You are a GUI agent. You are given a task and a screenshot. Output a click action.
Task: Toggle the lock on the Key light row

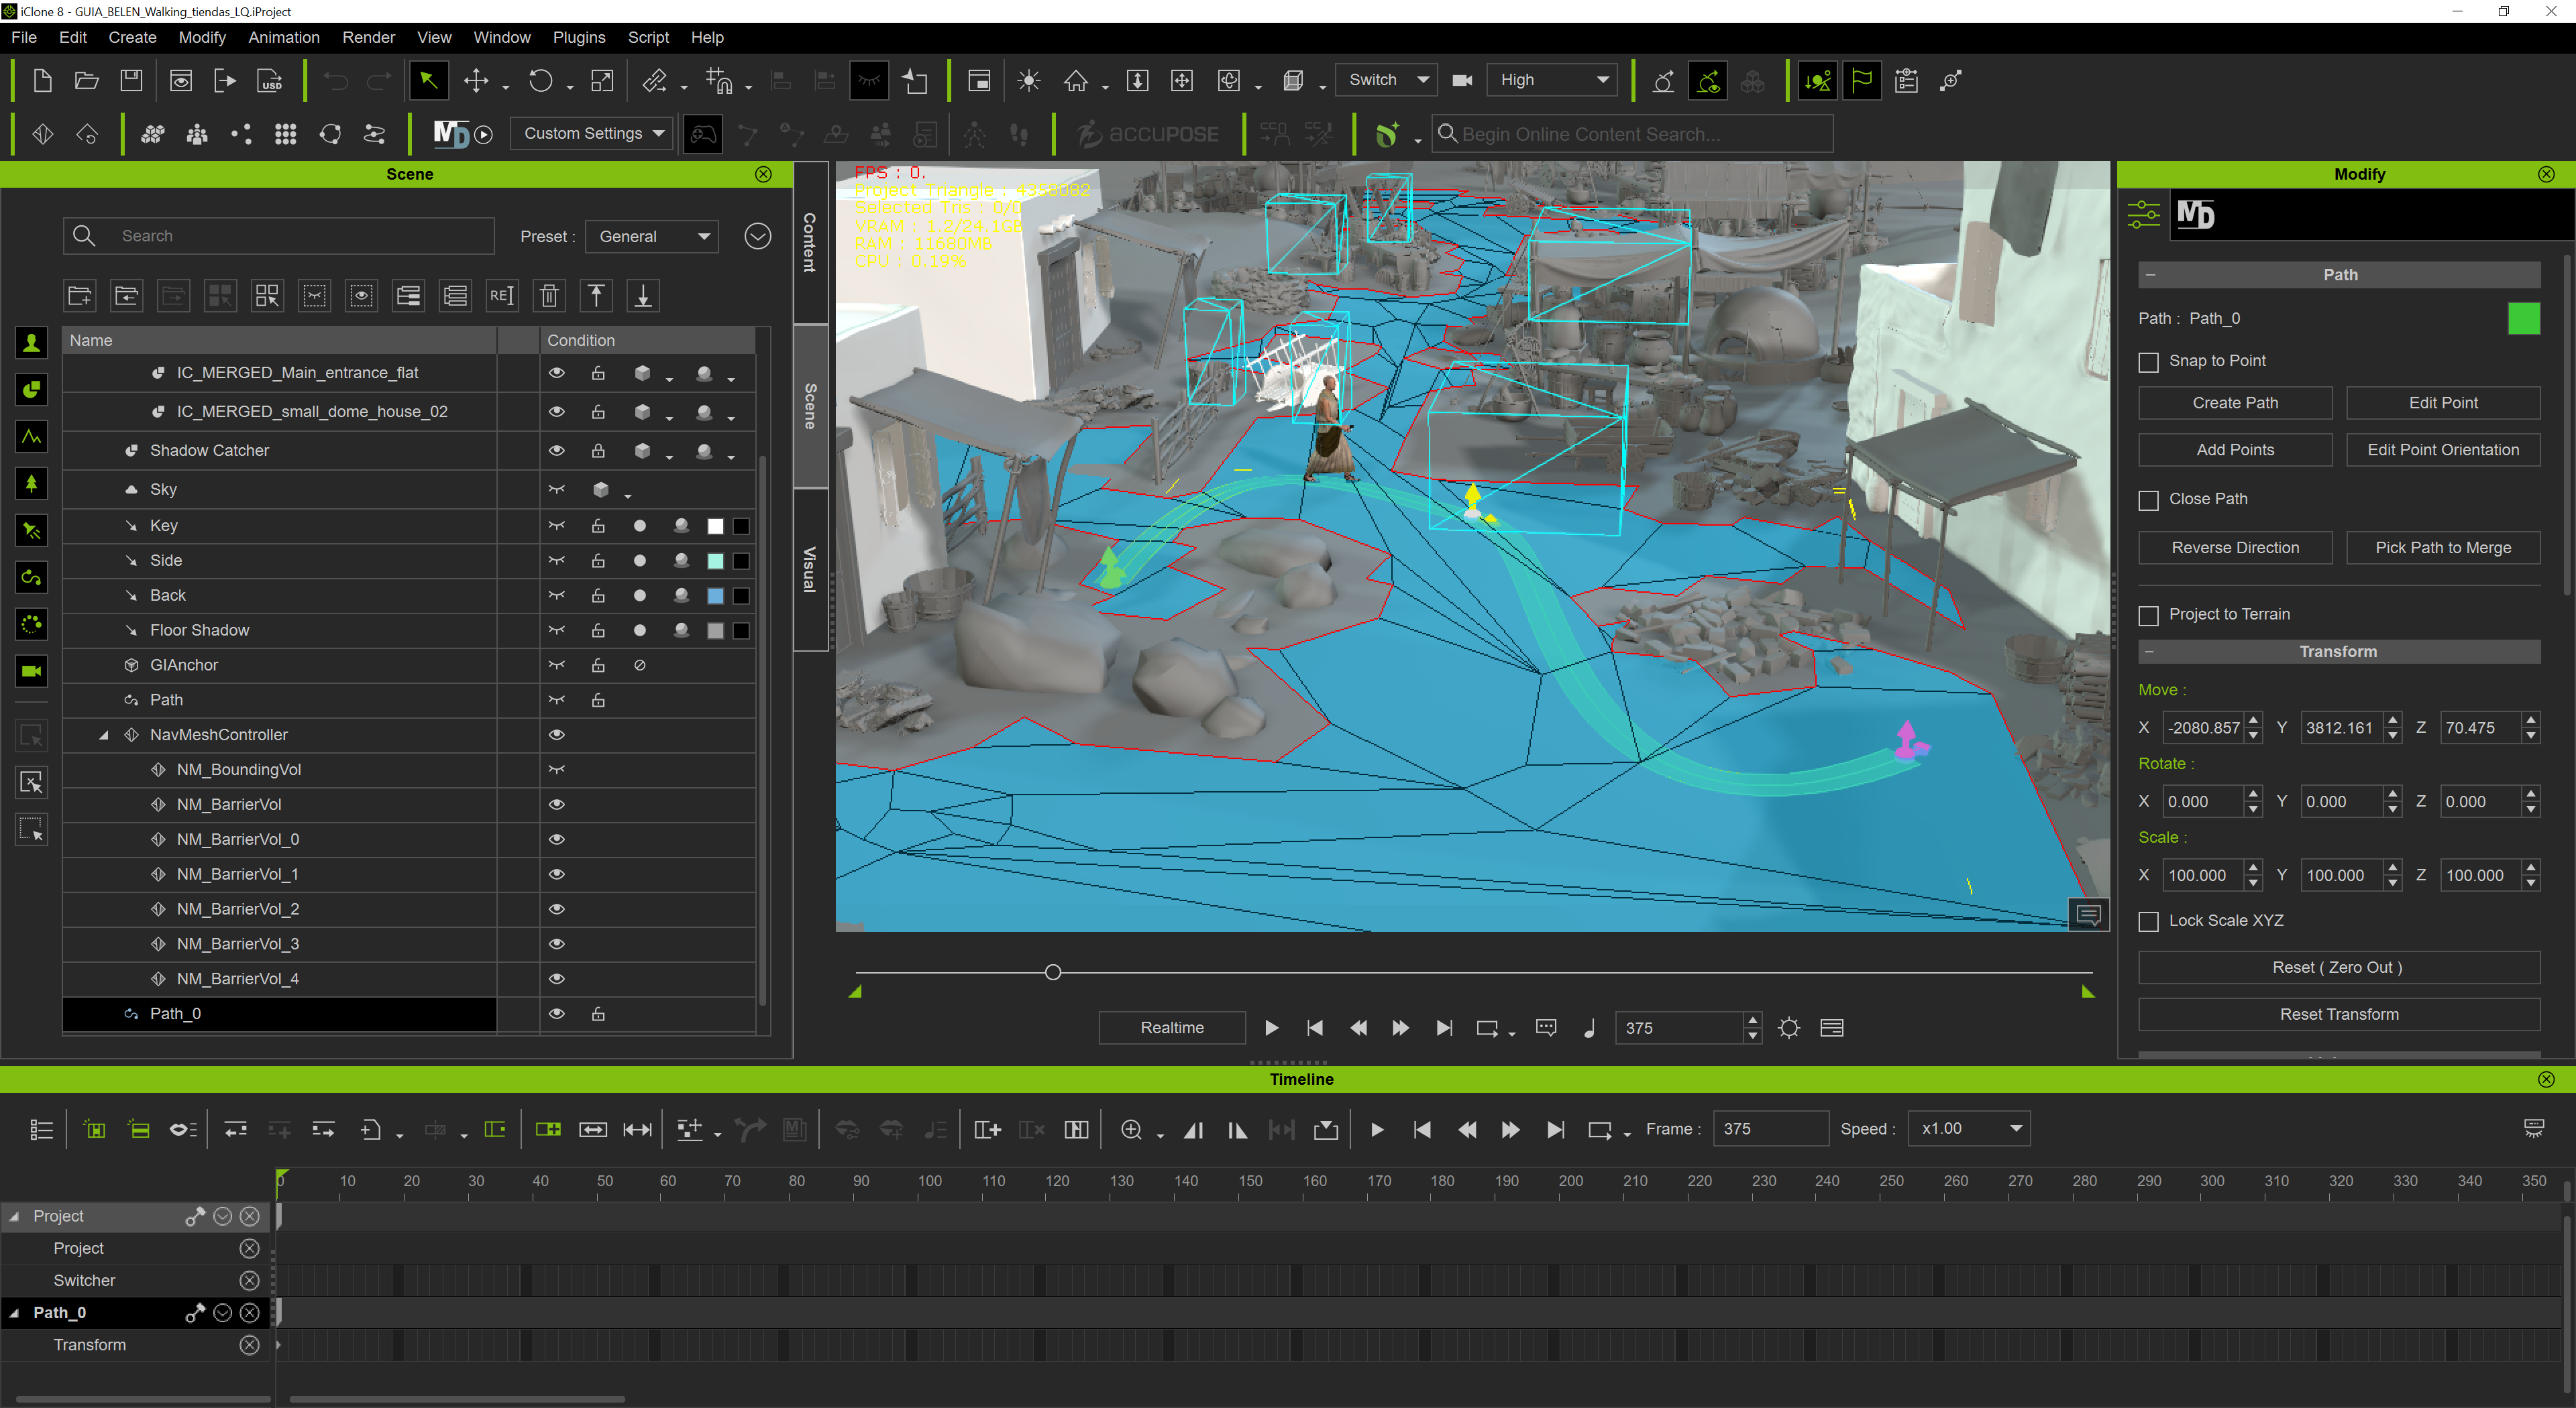(598, 526)
